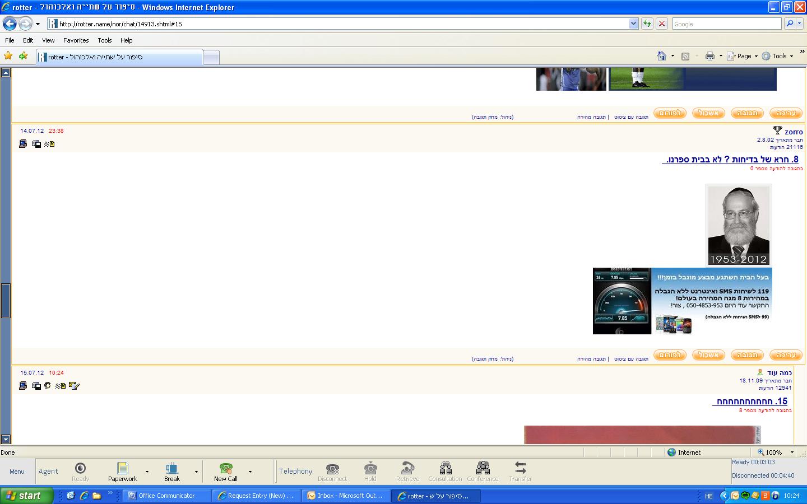Image resolution: width=807 pixels, height=504 pixels.
Task: Open the Home page icon
Action: (x=662, y=56)
